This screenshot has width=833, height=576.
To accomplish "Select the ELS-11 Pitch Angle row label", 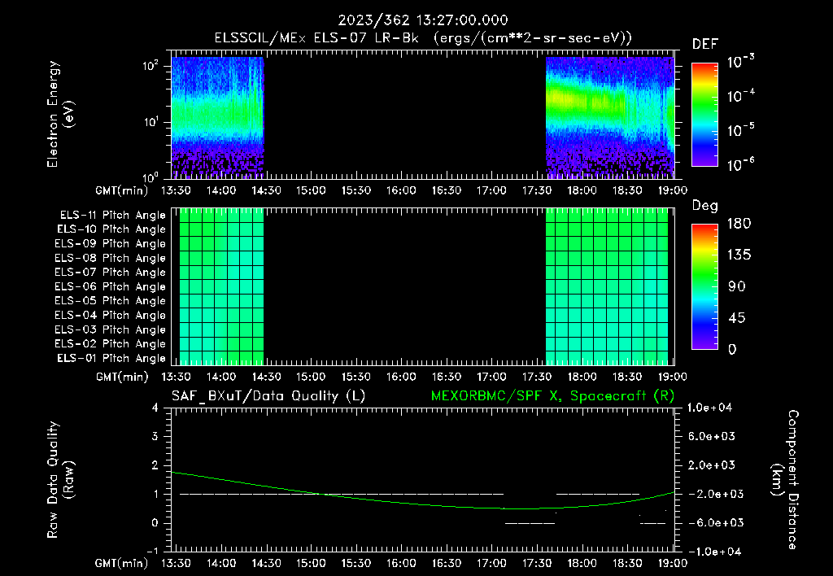I will pos(112,216).
